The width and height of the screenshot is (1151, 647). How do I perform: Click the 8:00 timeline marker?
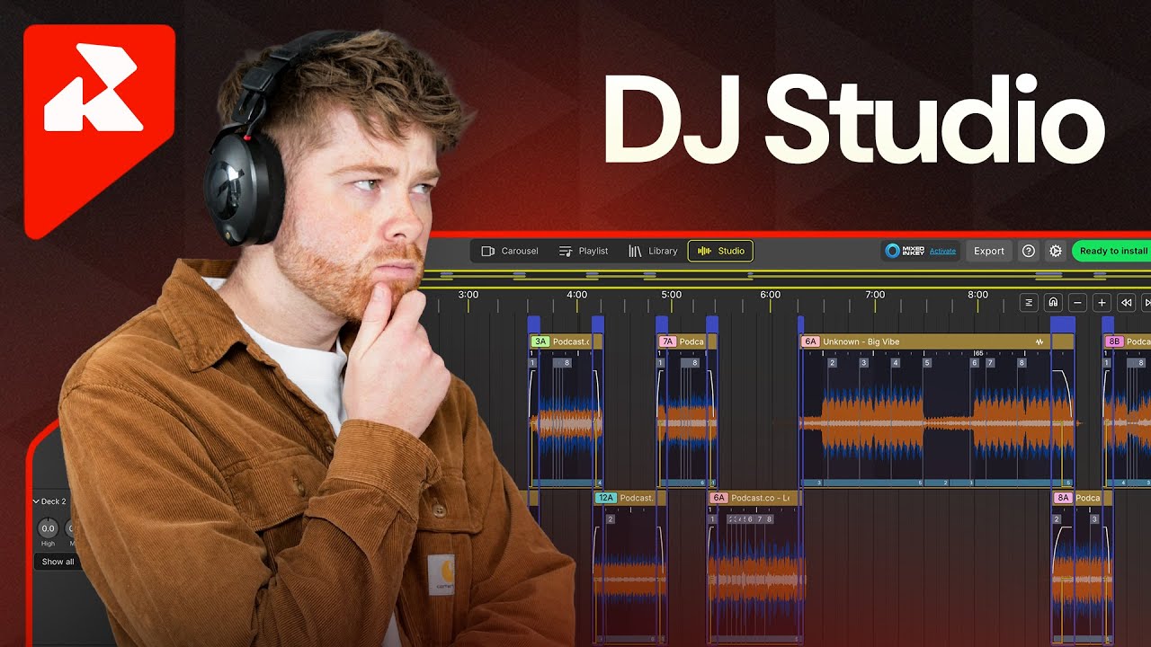(x=977, y=295)
